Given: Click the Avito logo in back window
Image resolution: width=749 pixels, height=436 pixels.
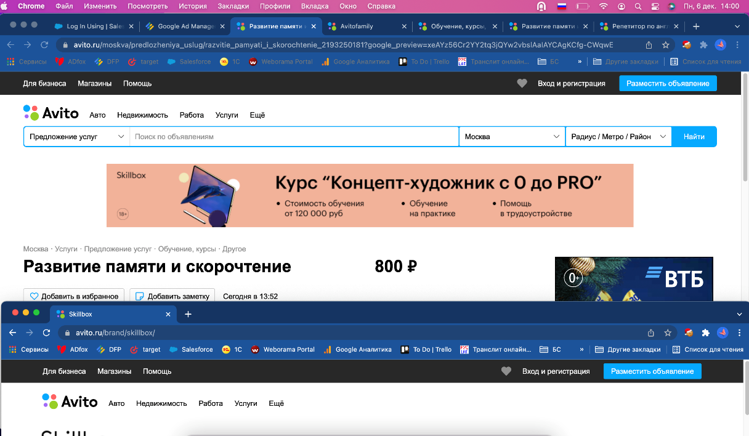Looking at the screenshot, I should click(x=51, y=113).
